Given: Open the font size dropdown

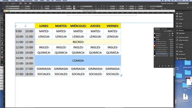Looking at the screenshot, I should pos(30,6).
